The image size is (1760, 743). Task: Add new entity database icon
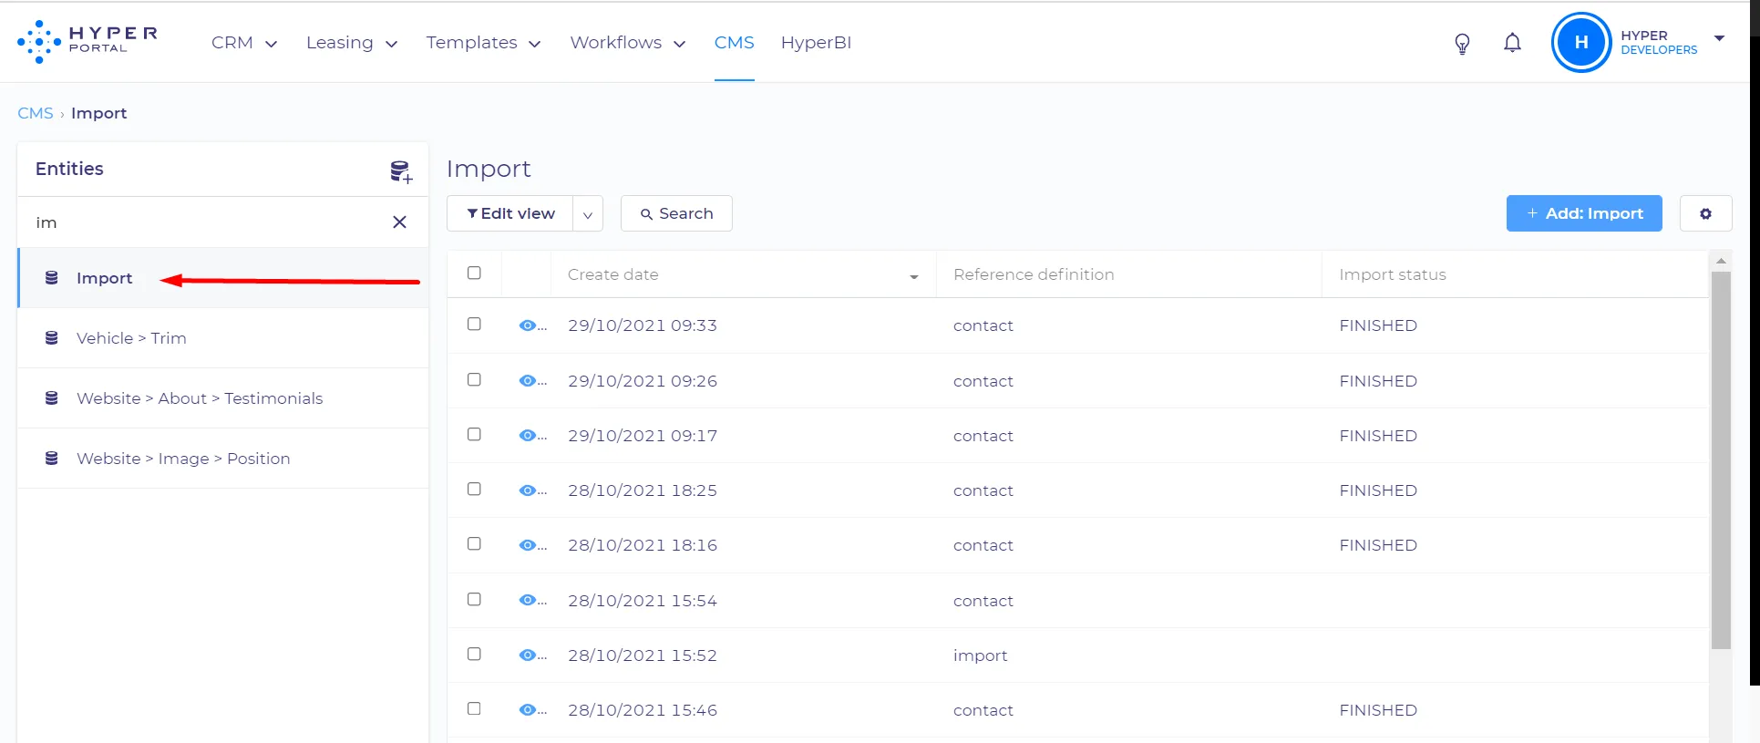click(x=401, y=170)
